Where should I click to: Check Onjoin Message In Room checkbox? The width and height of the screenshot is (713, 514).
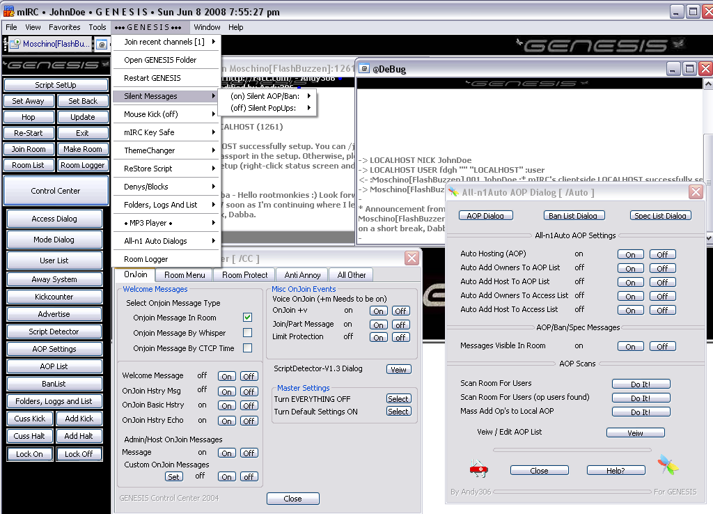coord(247,317)
